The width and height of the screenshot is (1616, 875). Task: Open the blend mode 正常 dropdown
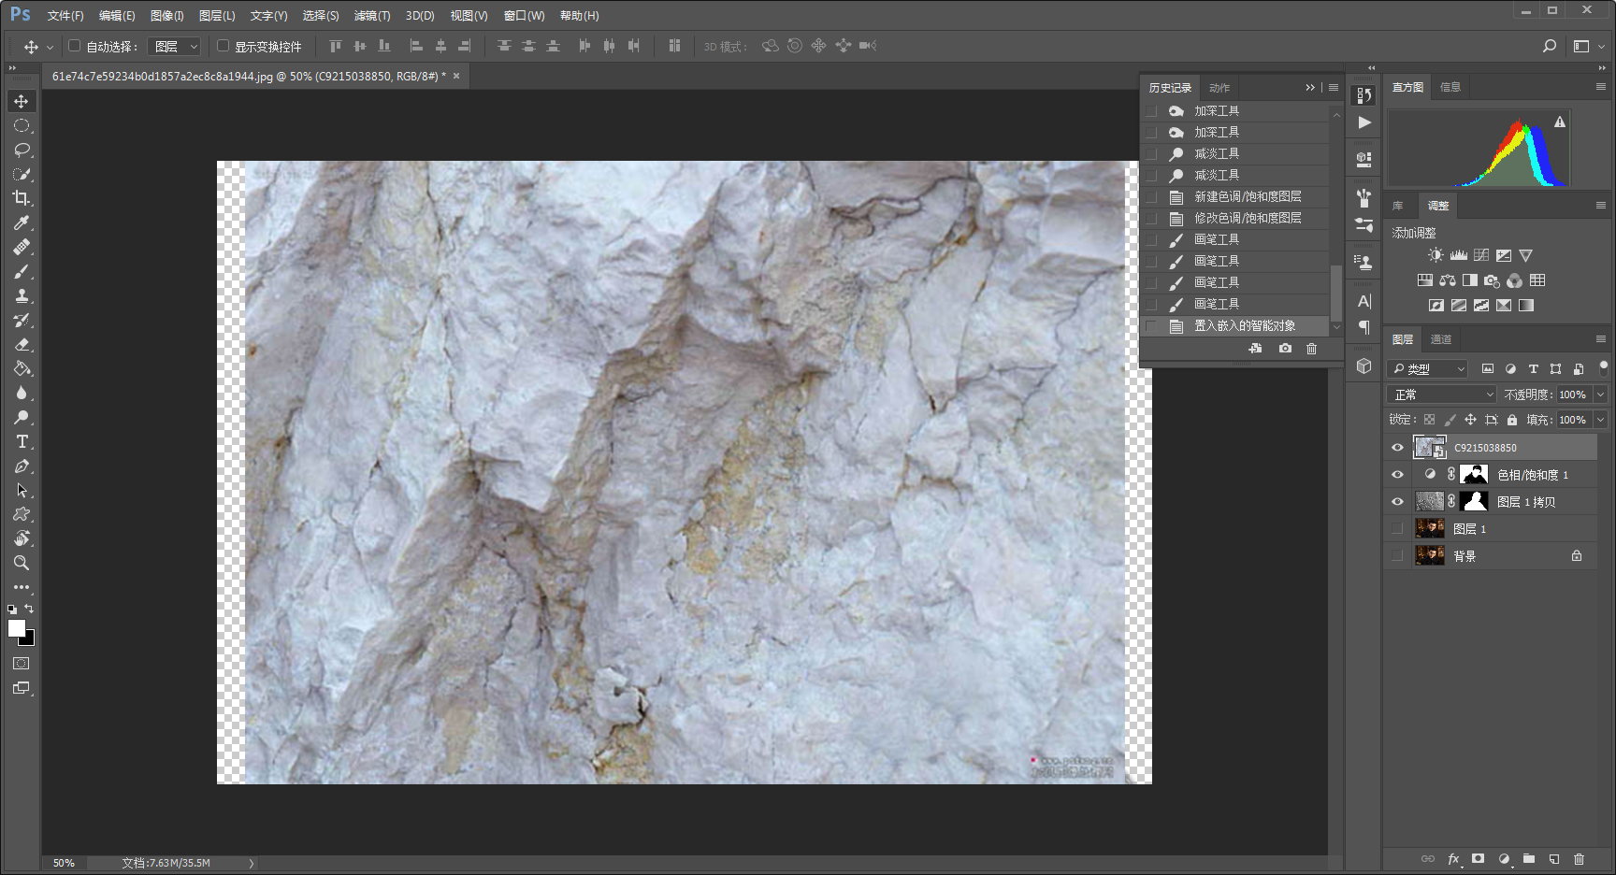pos(1442,394)
